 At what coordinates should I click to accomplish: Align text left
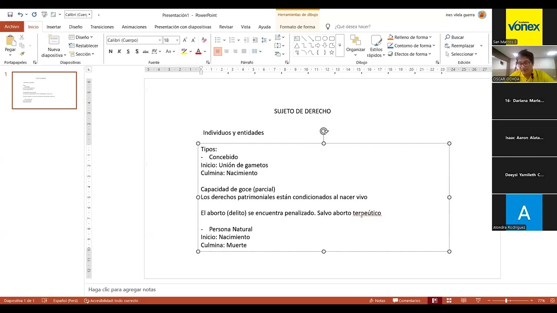pyautogui.click(x=218, y=51)
